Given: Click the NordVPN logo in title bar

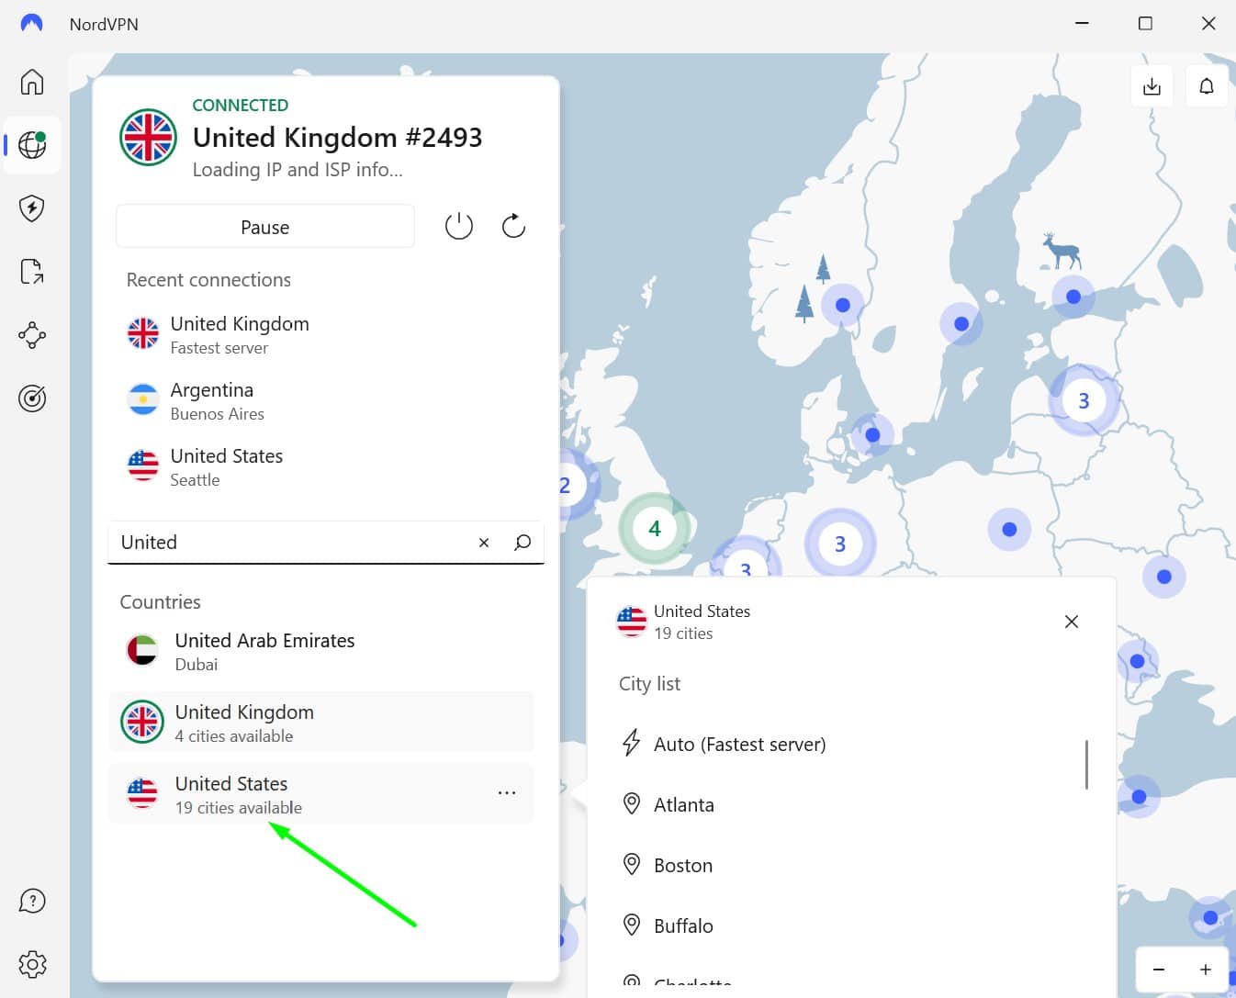Looking at the screenshot, I should click(31, 24).
